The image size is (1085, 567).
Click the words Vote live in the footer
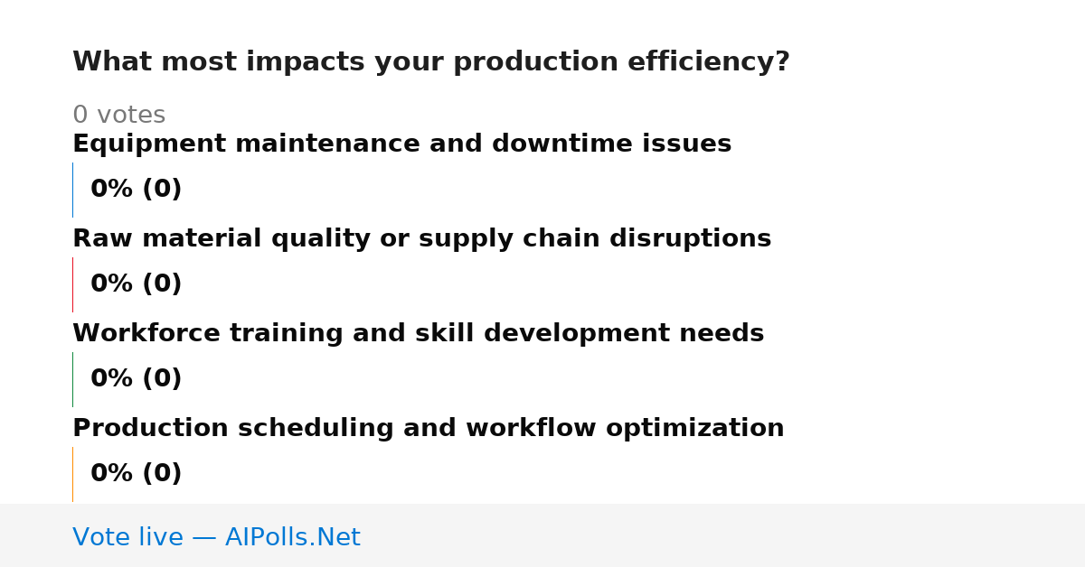[x=127, y=538]
